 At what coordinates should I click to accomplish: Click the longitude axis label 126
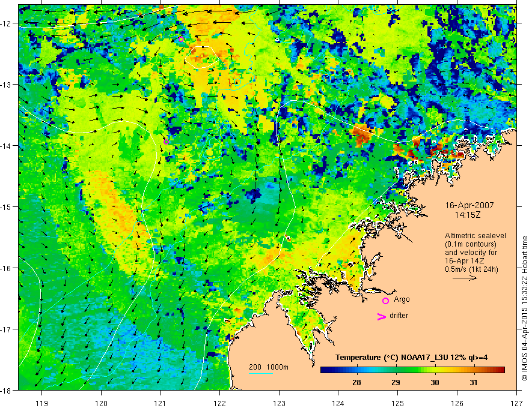tap(457, 403)
